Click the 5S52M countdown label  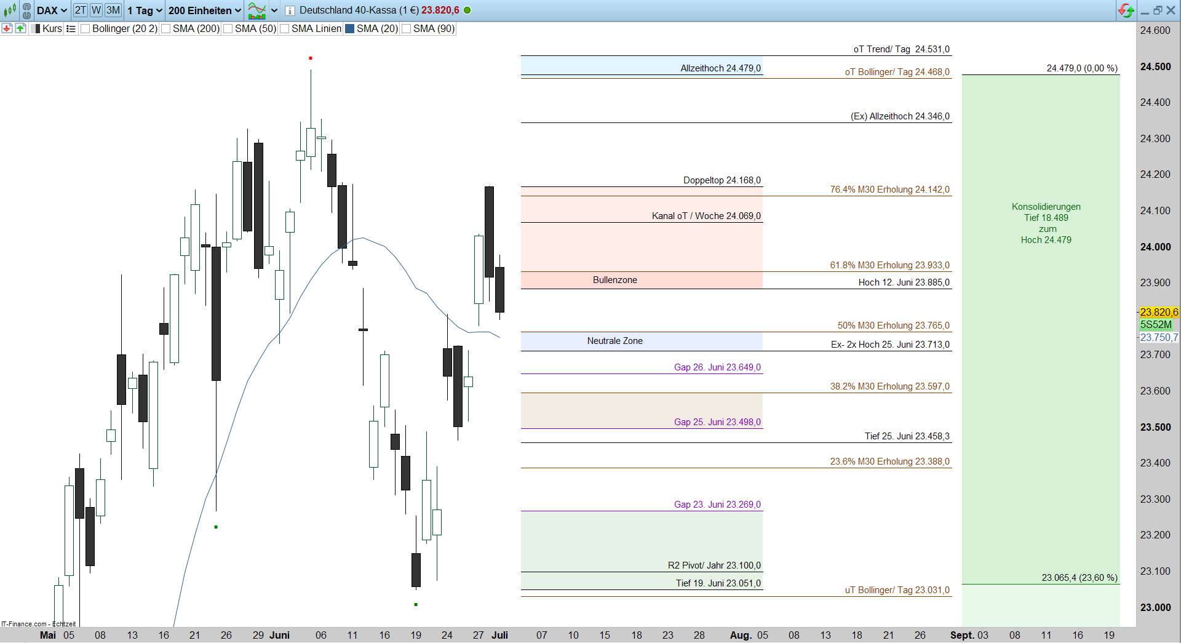[1156, 324]
